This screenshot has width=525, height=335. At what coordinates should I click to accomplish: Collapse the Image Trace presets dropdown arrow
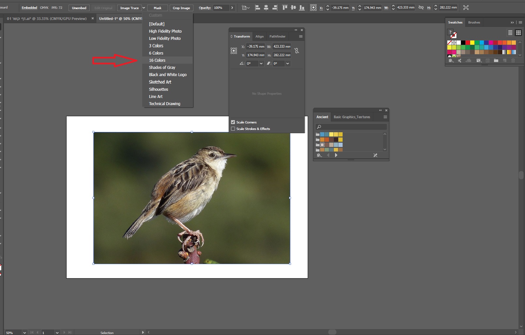[x=144, y=8]
